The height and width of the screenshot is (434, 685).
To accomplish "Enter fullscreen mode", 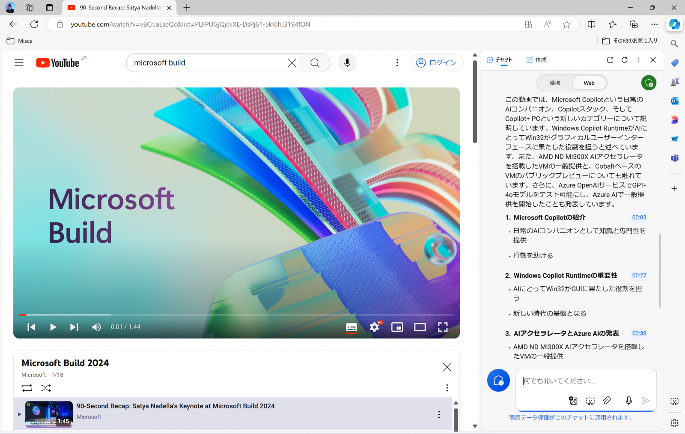I will coord(443,327).
